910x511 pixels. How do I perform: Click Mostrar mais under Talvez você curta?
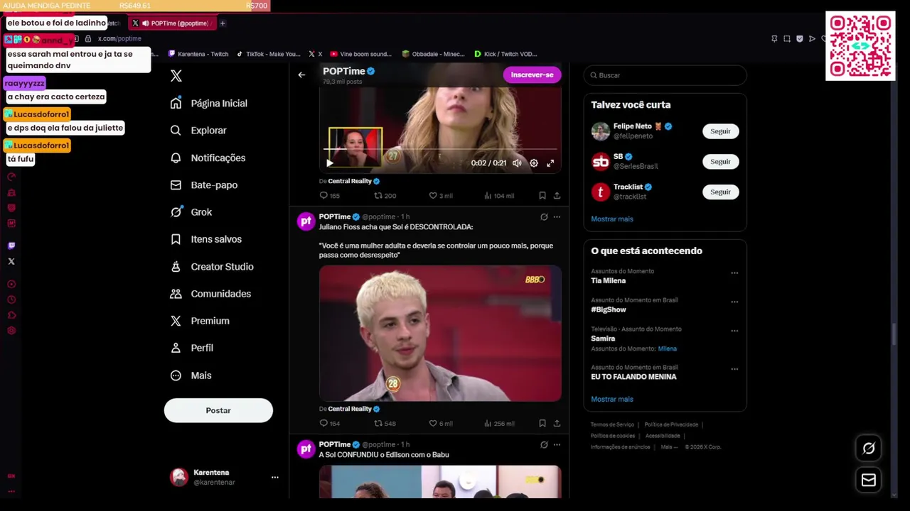click(612, 219)
